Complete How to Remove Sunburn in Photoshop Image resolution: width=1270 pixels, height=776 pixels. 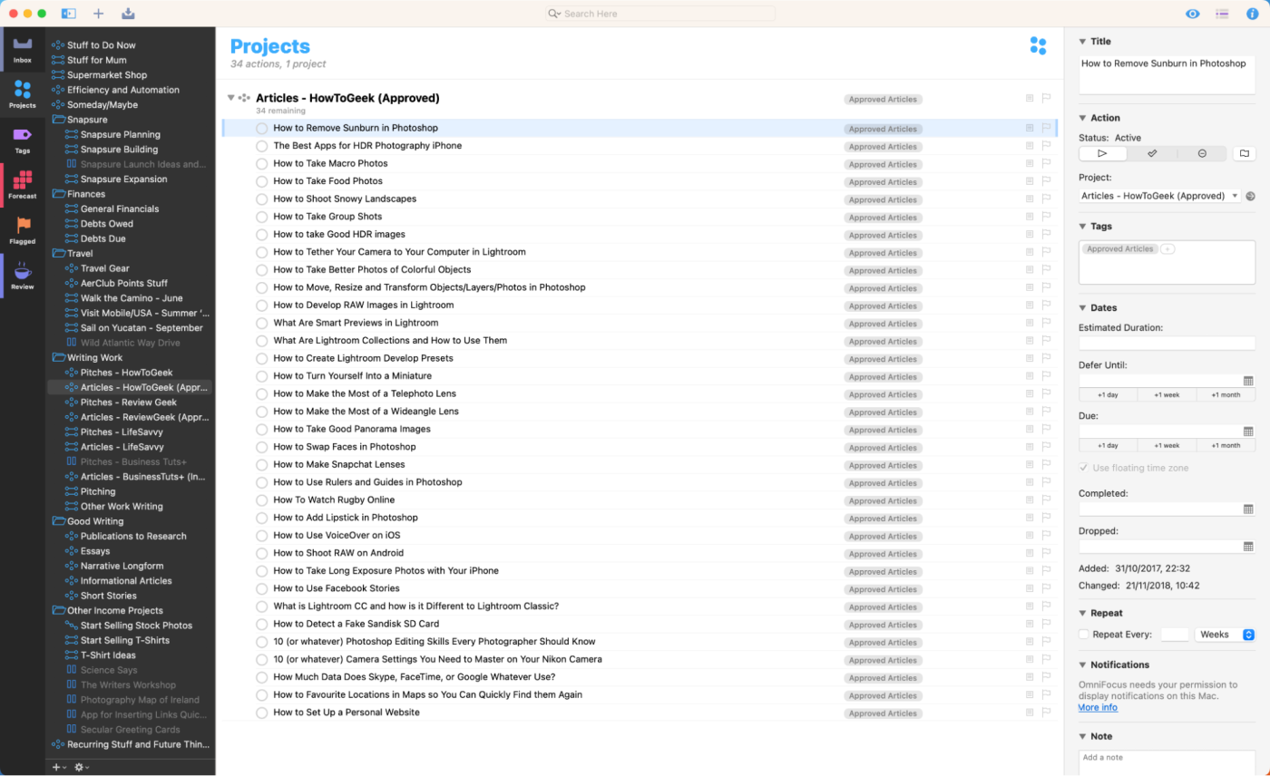point(262,129)
